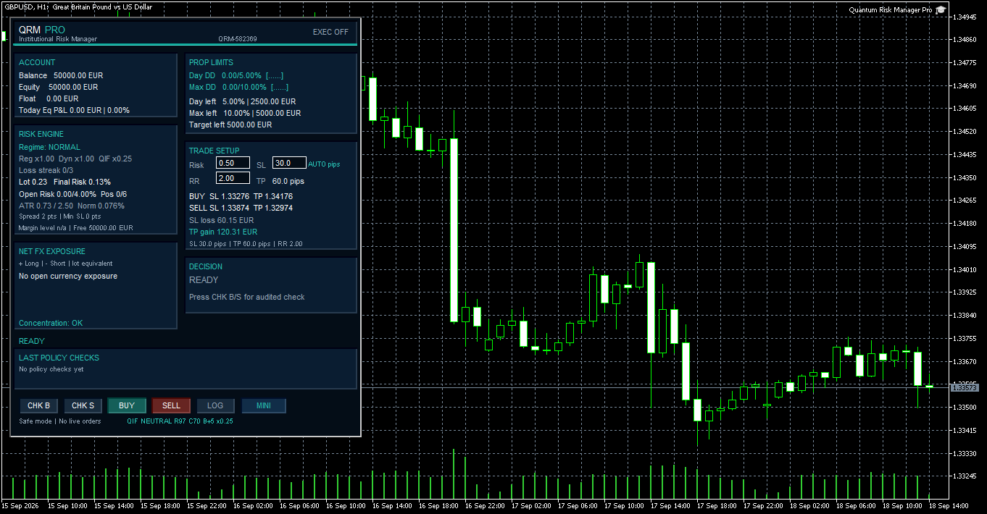Click the Quantum Risk Manager Pro label

[891, 10]
